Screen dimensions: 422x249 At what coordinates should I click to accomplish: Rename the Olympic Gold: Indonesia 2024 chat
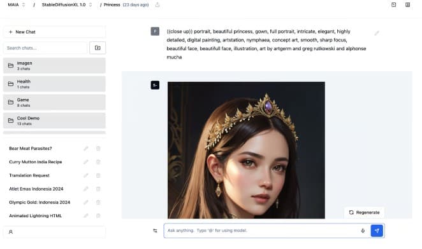pos(86,202)
